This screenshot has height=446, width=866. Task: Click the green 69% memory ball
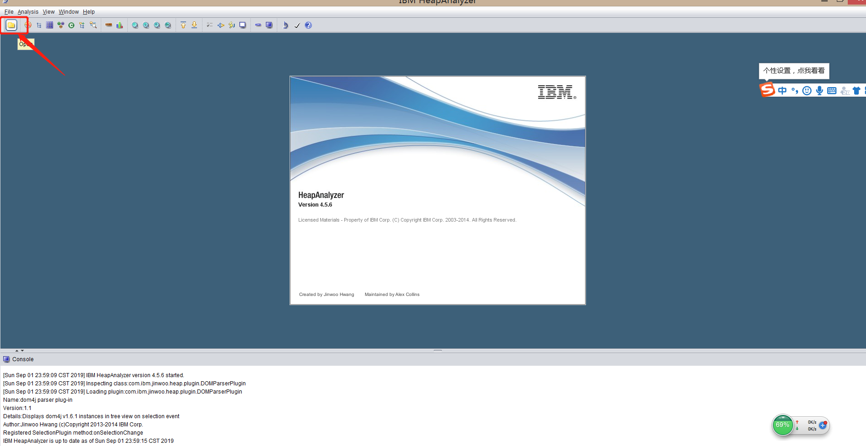[x=783, y=425]
